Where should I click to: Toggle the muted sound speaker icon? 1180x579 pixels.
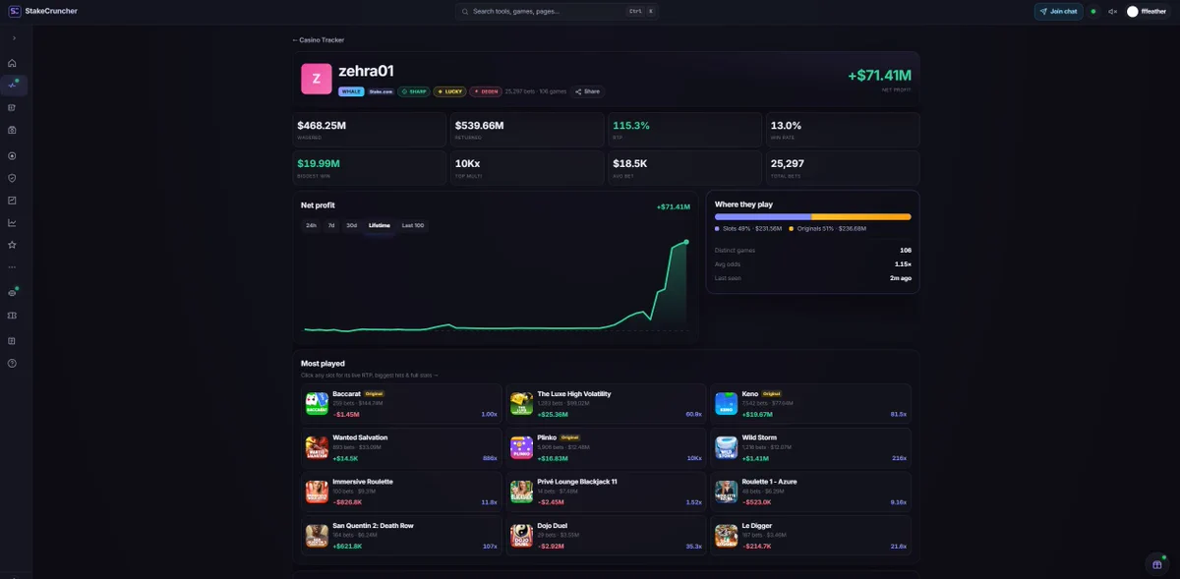[1112, 12]
